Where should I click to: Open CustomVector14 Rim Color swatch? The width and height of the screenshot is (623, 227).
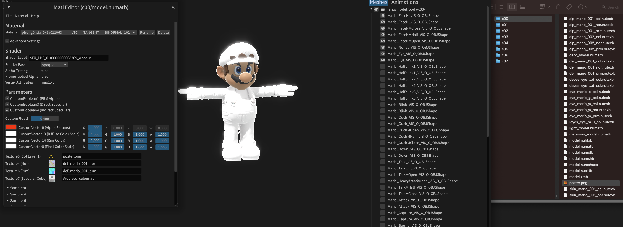[11, 140]
